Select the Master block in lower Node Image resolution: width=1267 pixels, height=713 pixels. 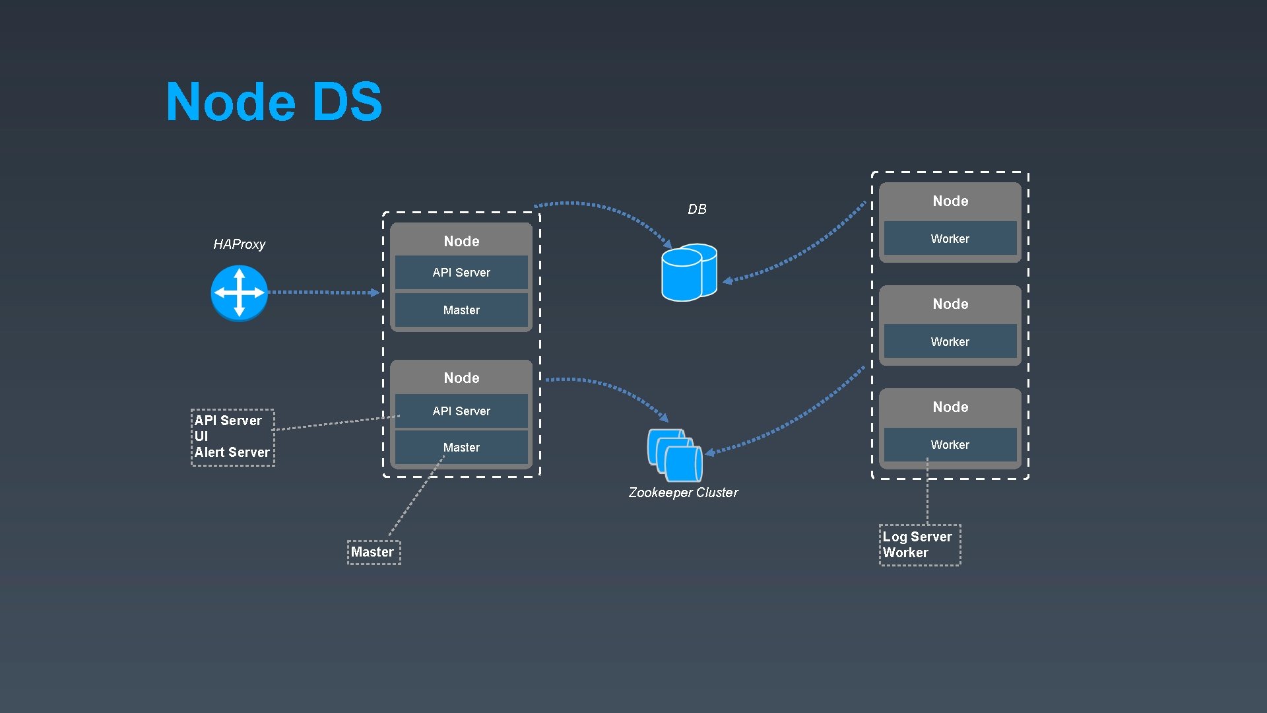[x=461, y=447]
